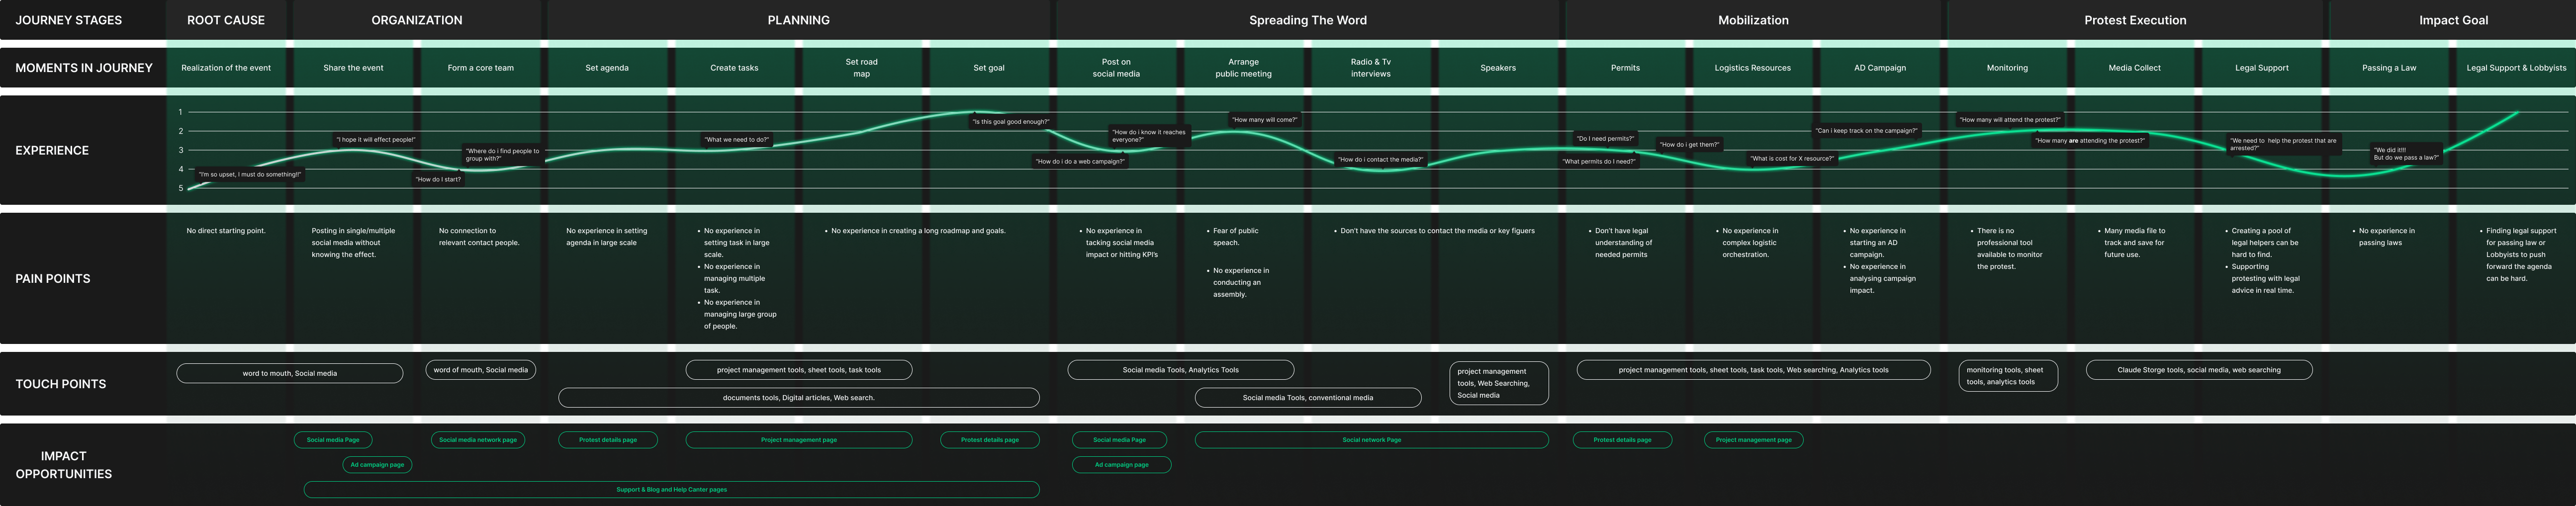Click the Post on social media moment
This screenshot has width=2576, height=506.
[x=1116, y=68]
